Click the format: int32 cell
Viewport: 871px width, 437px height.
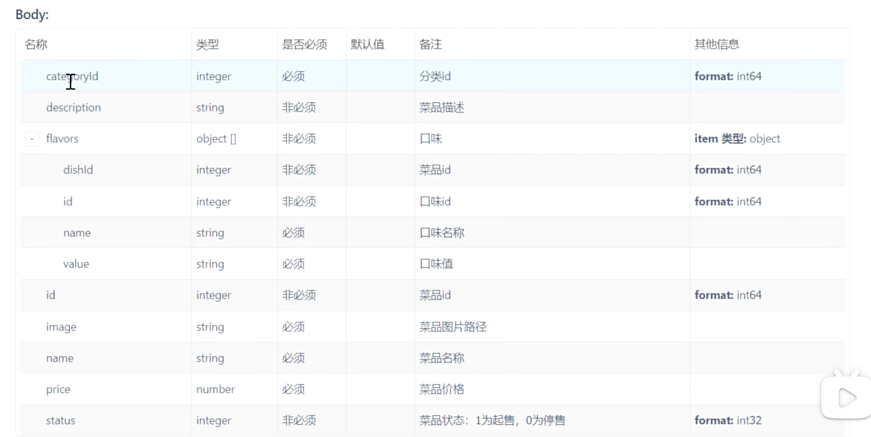coord(728,420)
